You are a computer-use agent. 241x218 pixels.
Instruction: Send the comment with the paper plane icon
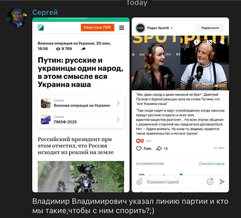pyautogui.click(x=222, y=182)
